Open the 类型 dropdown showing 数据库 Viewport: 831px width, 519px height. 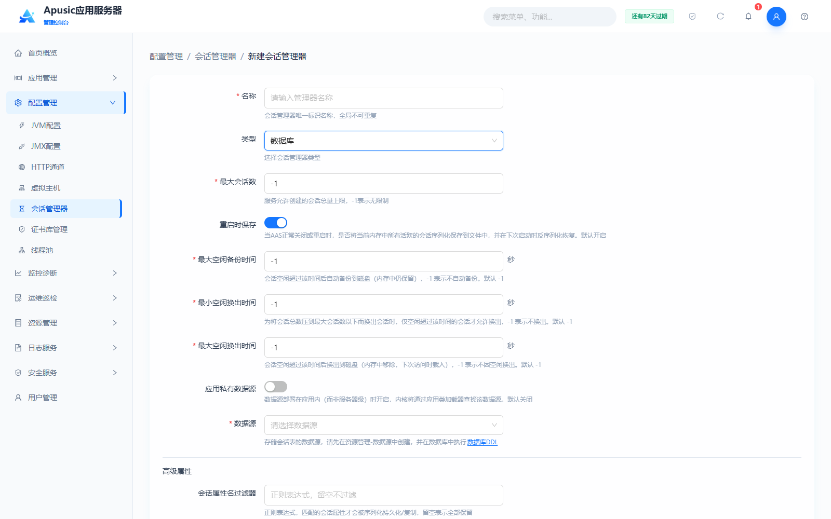pos(384,141)
